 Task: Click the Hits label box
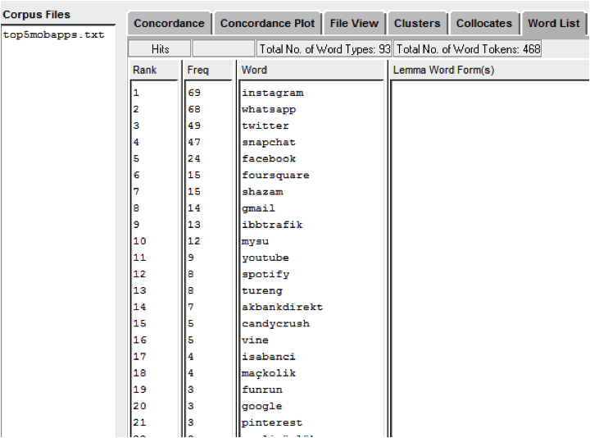click(160, 49)
